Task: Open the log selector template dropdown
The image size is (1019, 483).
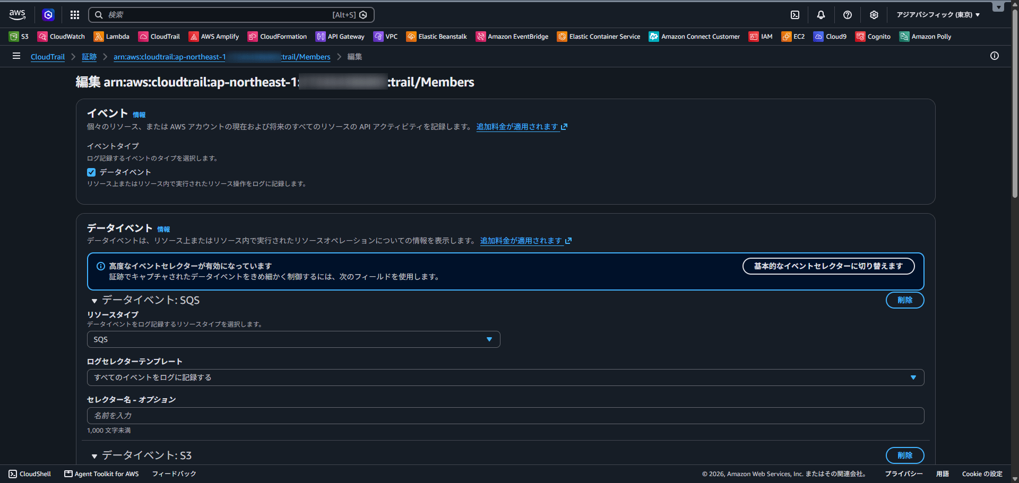Action: click(x=505, y=377)
